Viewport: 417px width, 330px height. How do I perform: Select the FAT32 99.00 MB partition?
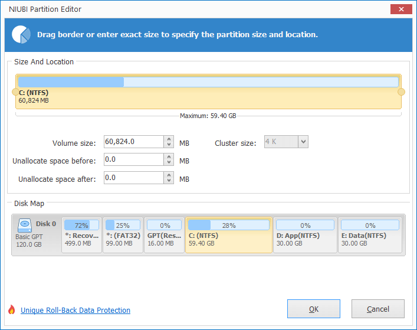(x=123, y=235)
